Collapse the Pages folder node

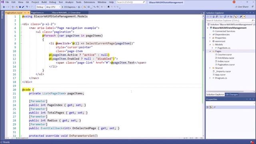210,51
